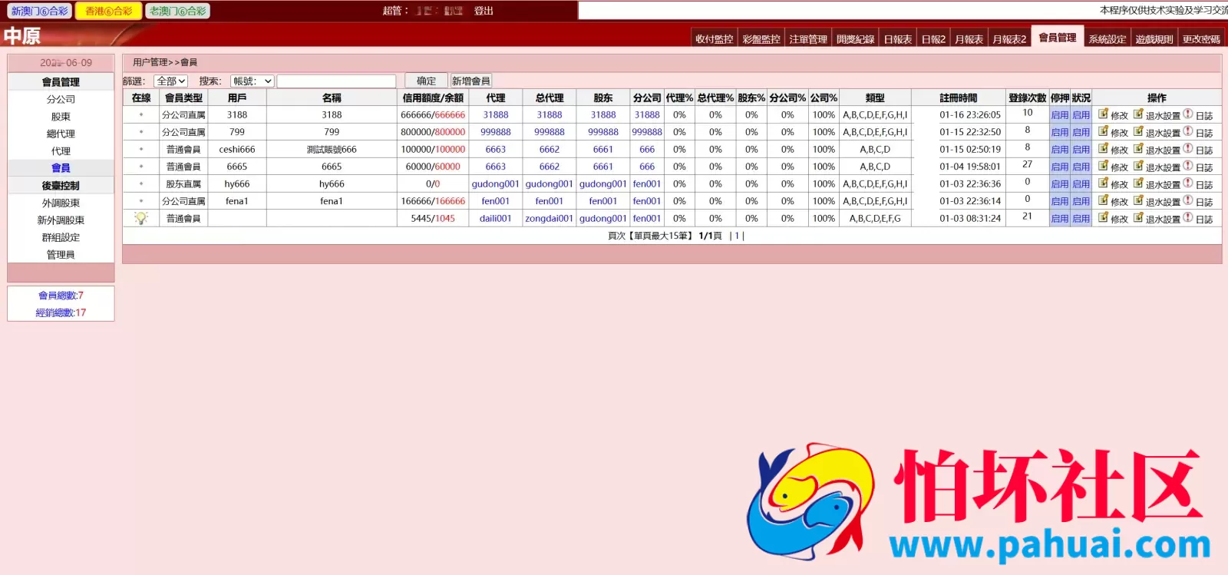
Task: Open the 日誌 log icon for fena1
Action: coord(1188,200)
